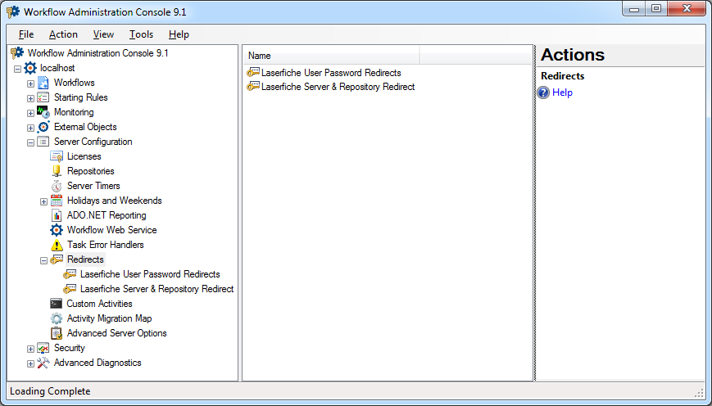
Task: Select Laserfiche User Password Redirects tree item
Action: 150,274
